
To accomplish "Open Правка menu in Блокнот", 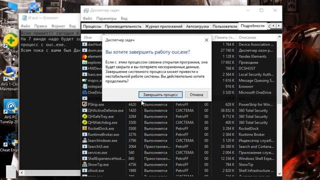I will pos(40,26).
